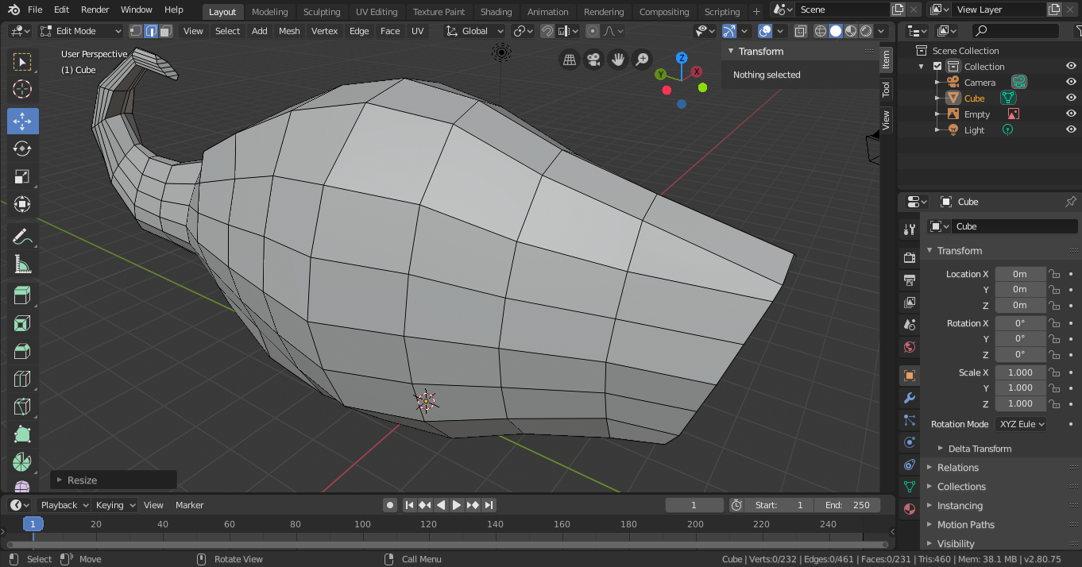Switch to the Sculpting workspace tab
This screenshot has width=1082, height=567.
coord(322,12)
